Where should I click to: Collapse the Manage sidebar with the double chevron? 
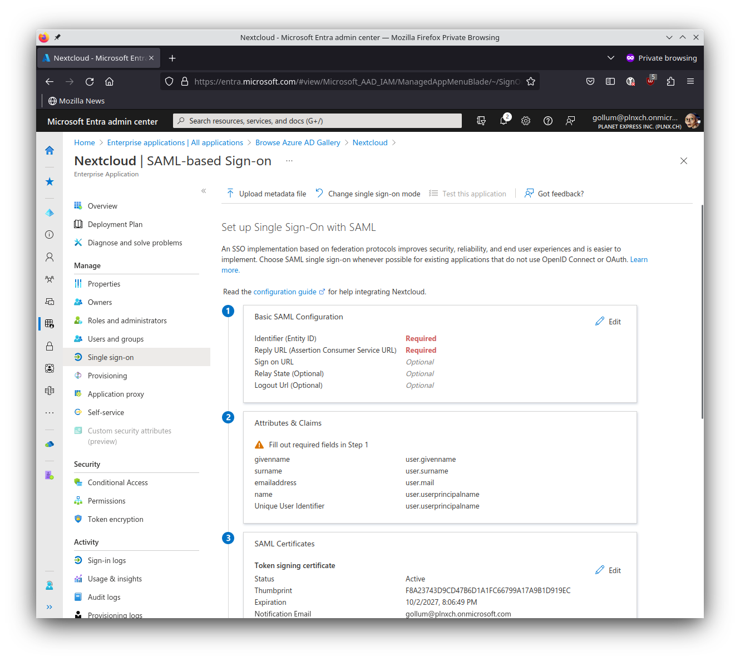coord(204,190)
